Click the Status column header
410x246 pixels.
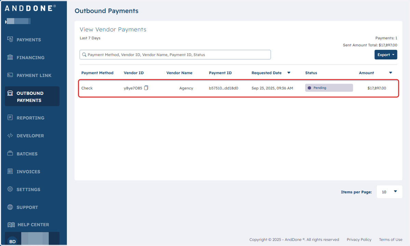[311, 73]
